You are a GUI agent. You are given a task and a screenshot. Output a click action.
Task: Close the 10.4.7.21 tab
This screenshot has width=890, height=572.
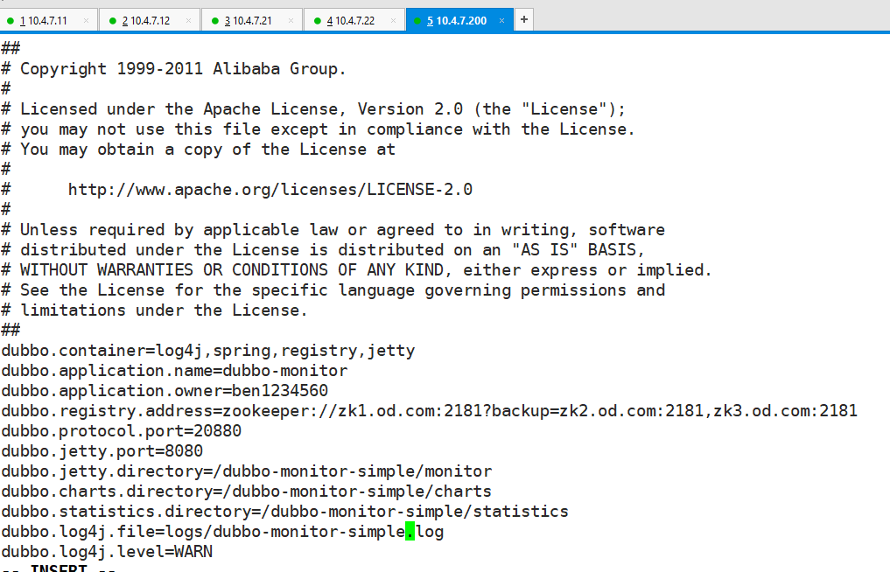coord(291,20)
